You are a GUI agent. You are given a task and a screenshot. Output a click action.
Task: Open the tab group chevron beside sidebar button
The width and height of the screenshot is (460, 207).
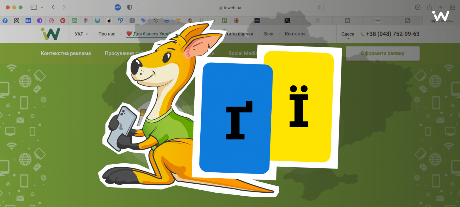[42, 7]
